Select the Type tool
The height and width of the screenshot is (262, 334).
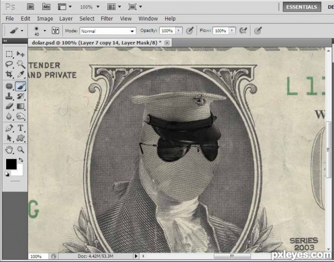tap(21, 128)
